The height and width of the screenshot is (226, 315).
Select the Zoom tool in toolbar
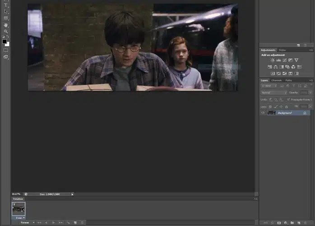[x=5, y=31]
